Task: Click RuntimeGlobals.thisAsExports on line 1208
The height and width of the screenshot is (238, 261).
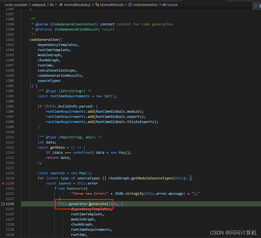Action: coord(125,122)
